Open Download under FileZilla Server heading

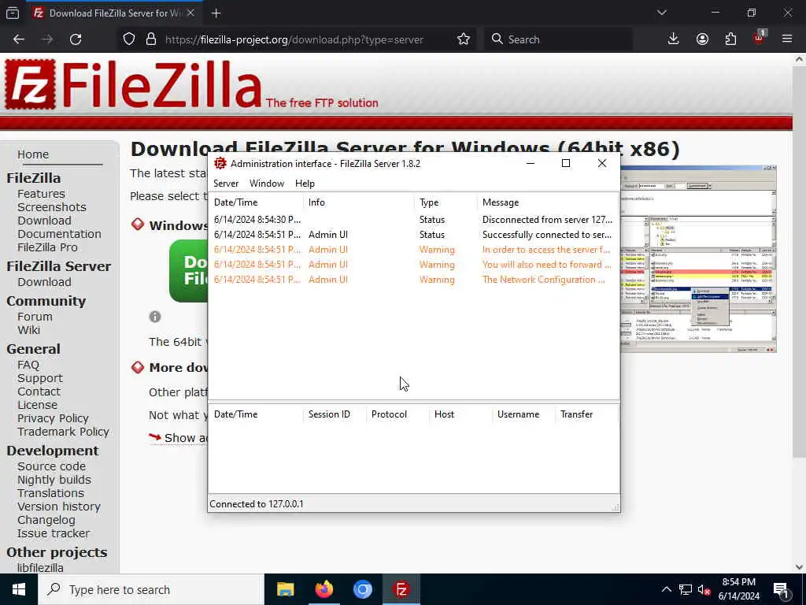(x=44, y=282)
